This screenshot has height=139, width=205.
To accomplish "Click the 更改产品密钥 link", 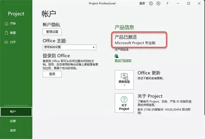I will click(x=123, y=61).
